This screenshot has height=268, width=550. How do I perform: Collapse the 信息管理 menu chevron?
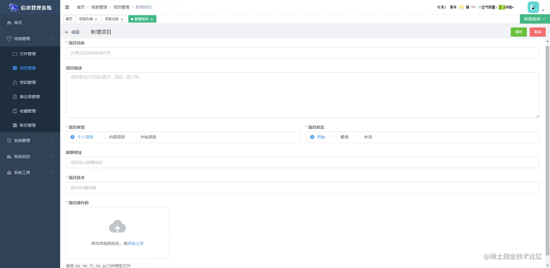tap(53, 38)
